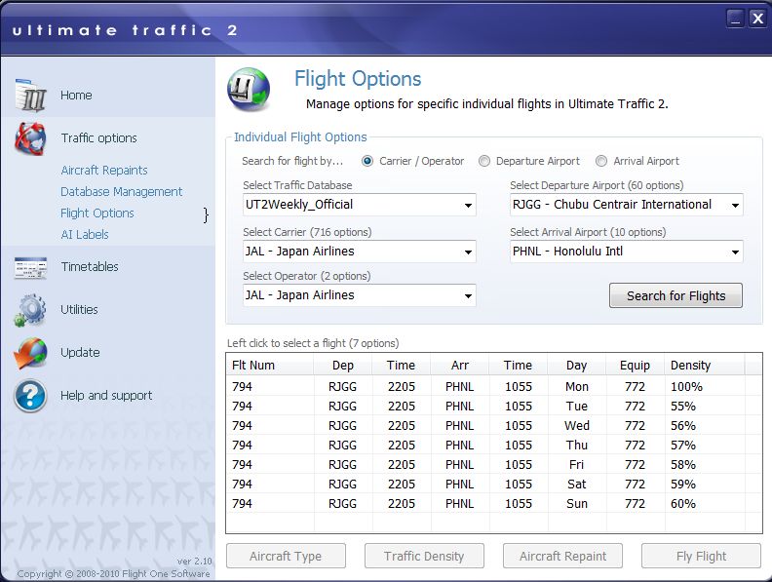Click the Help and support question mark icon

pos(30,396)
